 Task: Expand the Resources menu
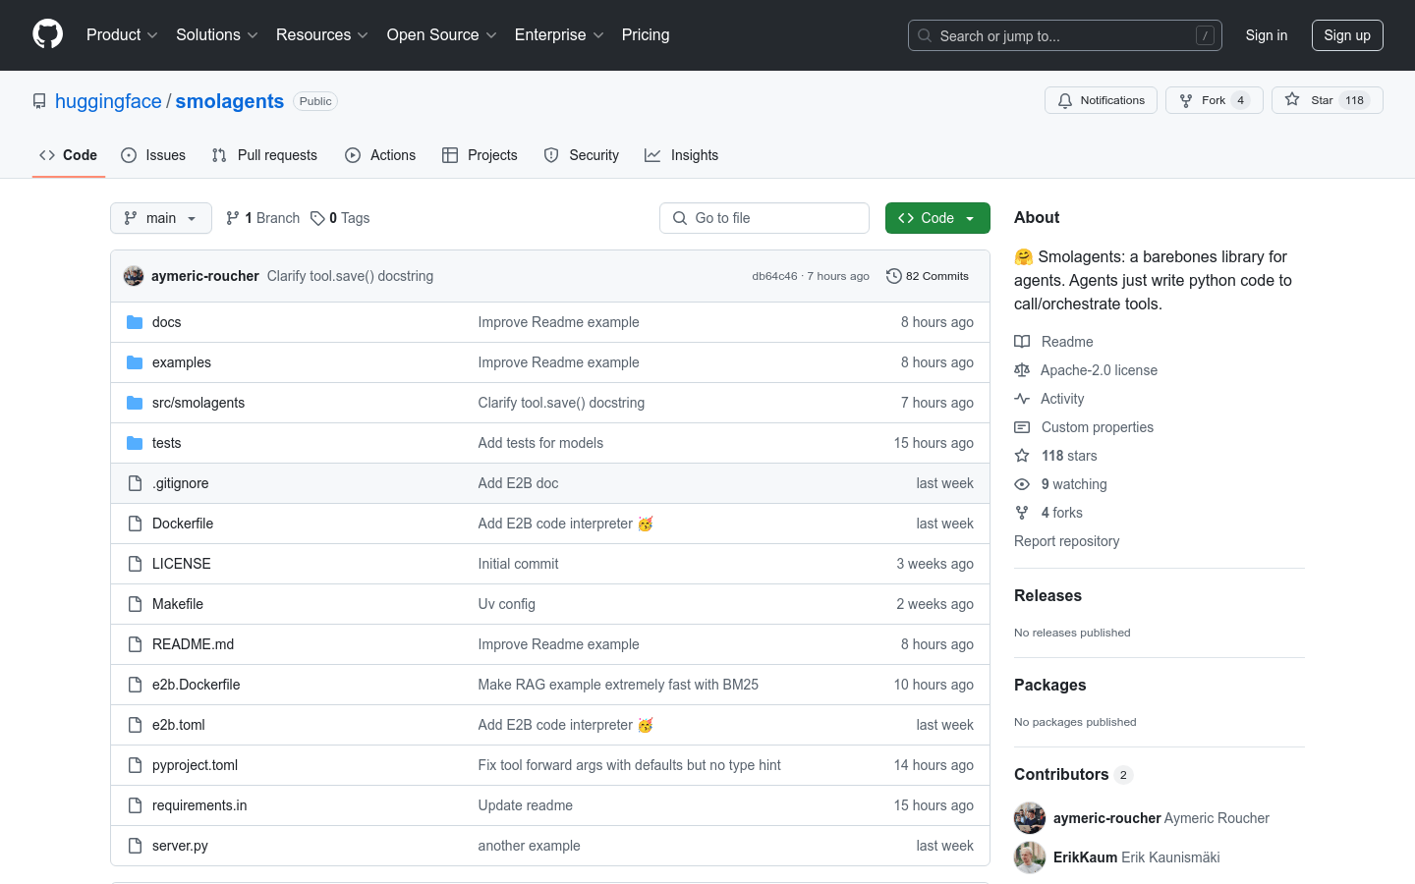point(322,34)
